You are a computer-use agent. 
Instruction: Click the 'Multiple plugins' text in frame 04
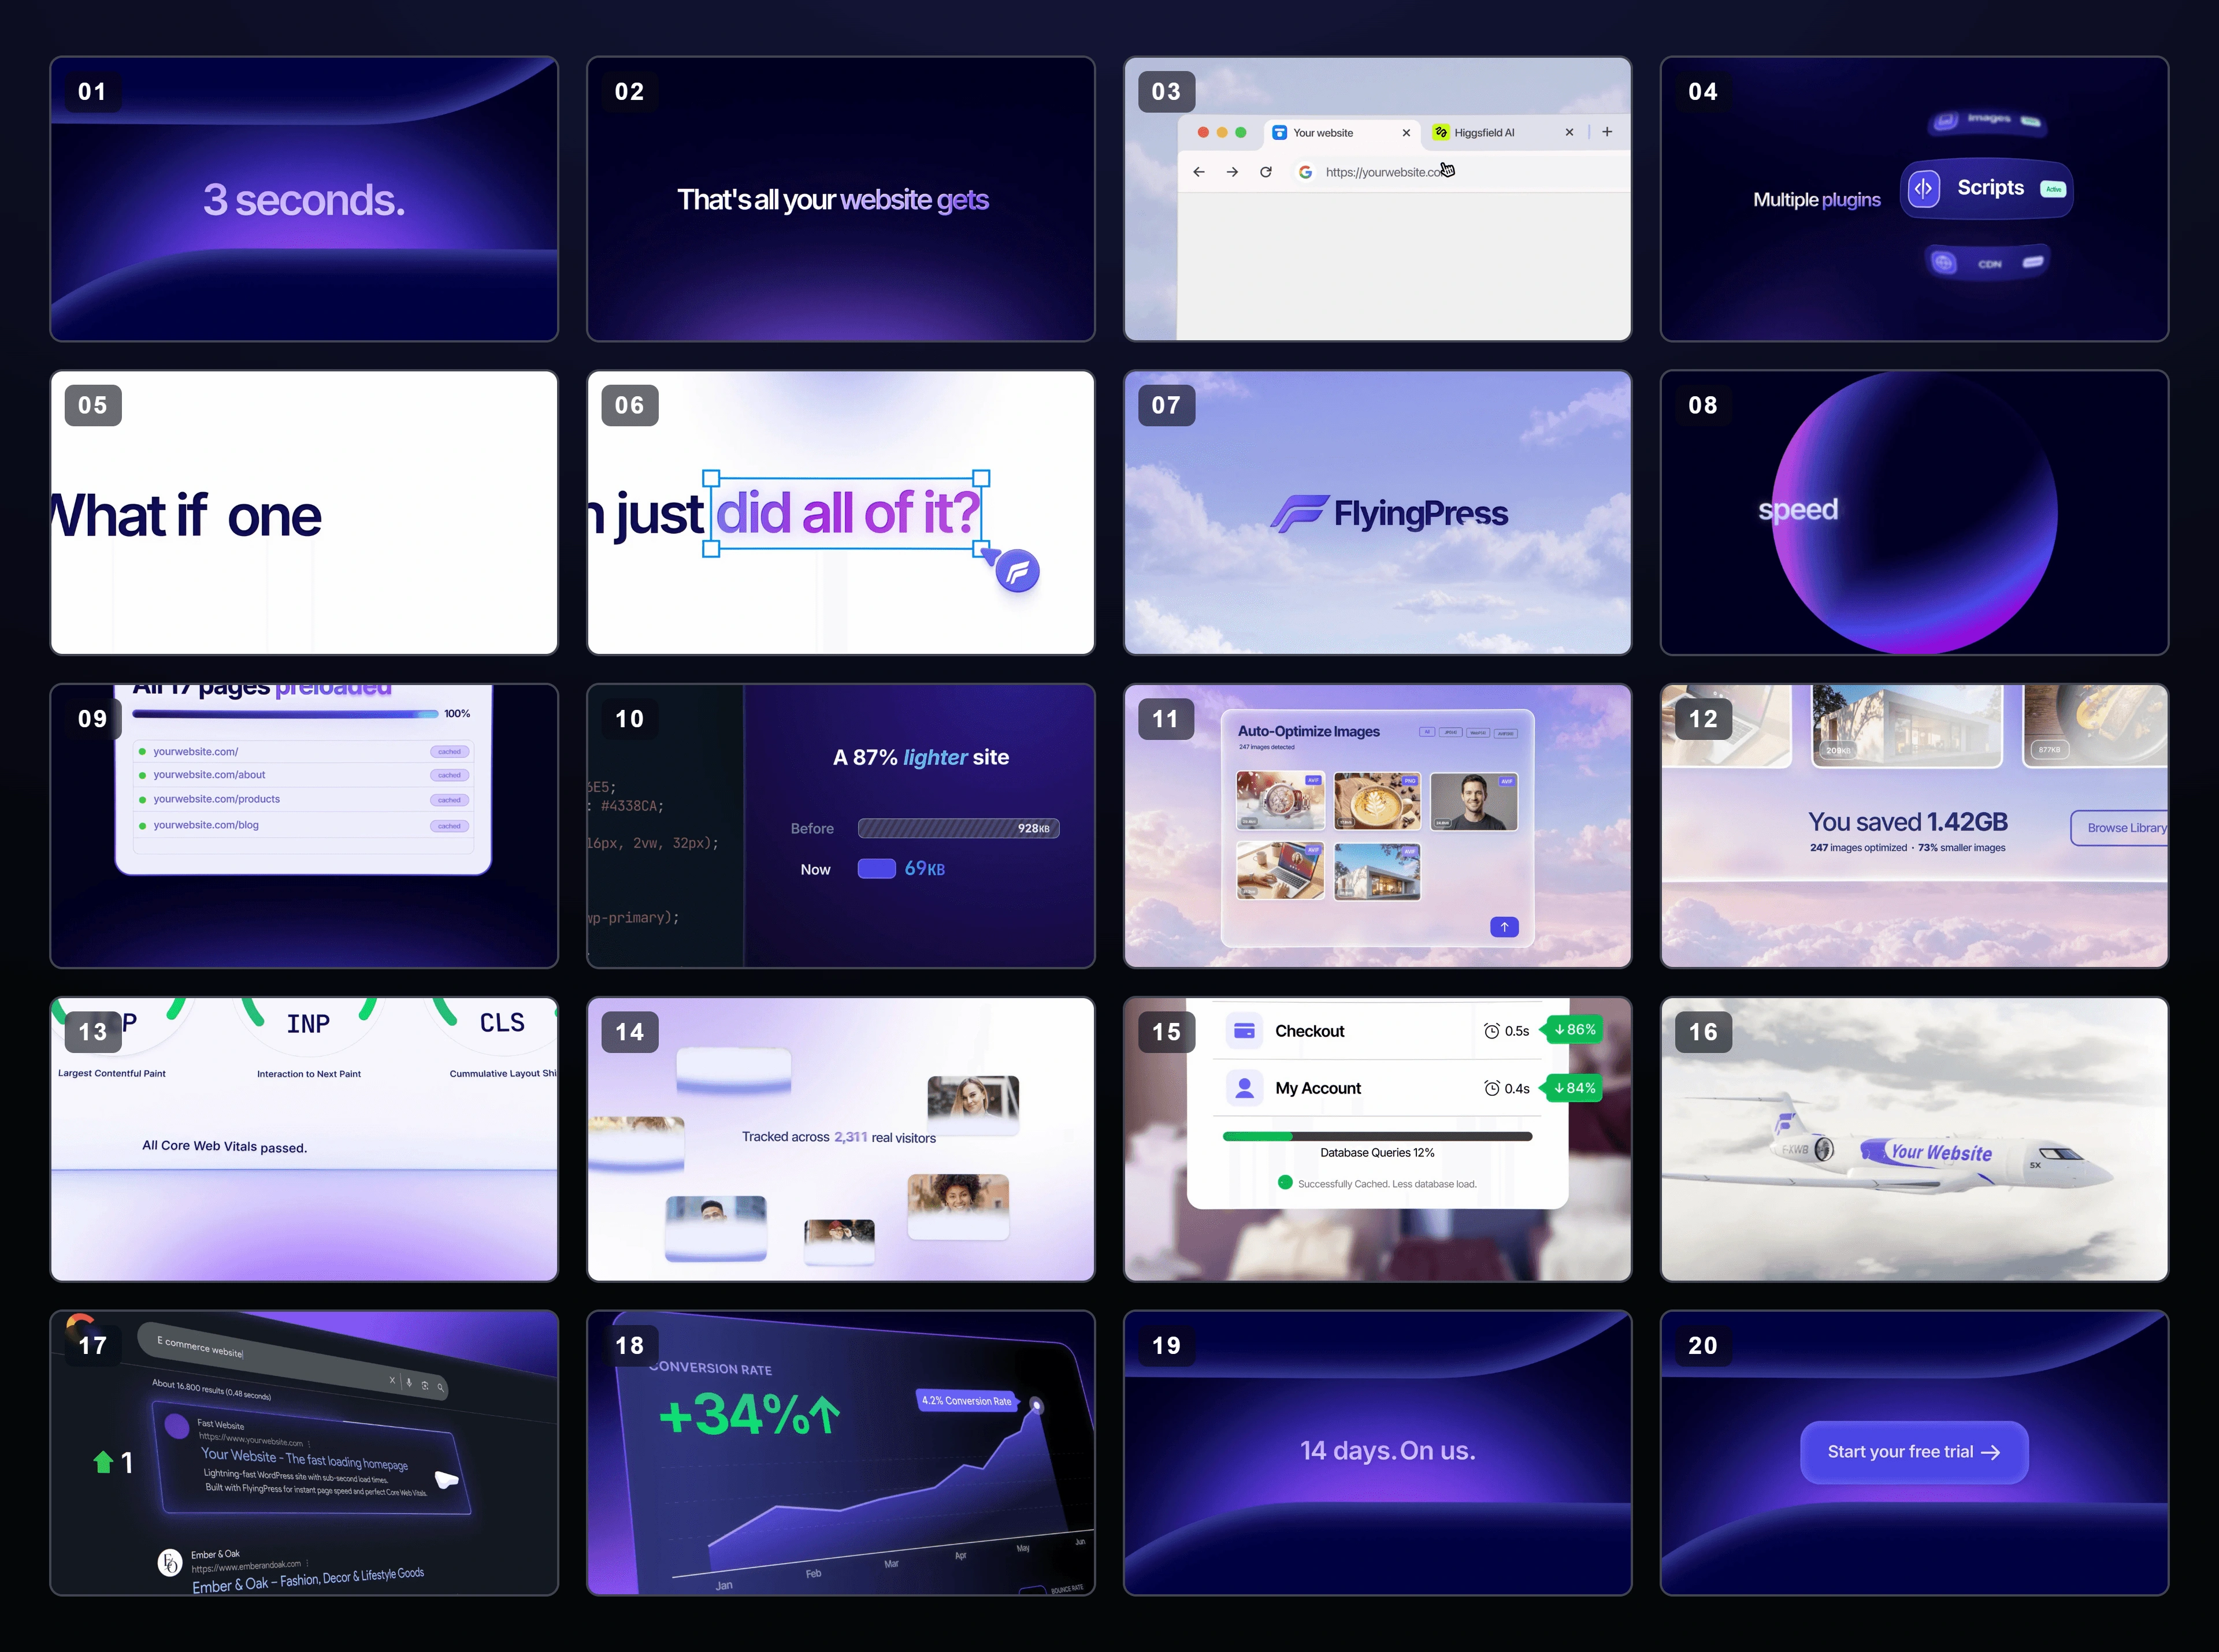1817,200
